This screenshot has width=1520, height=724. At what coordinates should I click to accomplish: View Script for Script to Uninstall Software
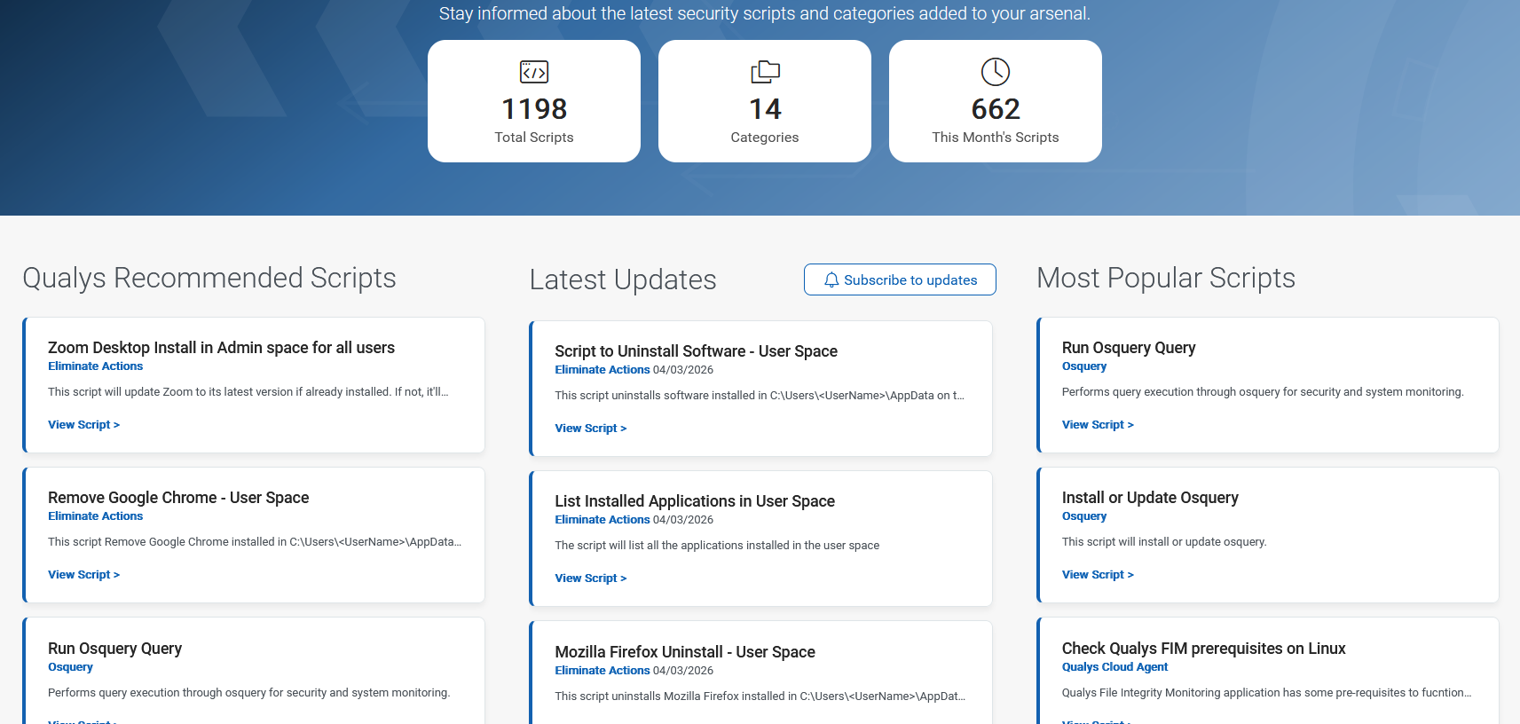pyautogui.click(x=590, y=429)
